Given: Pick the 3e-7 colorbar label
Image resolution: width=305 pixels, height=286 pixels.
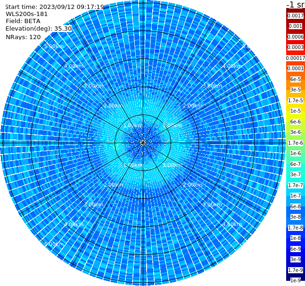Looking at the screenshot, I should pos(296,174).
